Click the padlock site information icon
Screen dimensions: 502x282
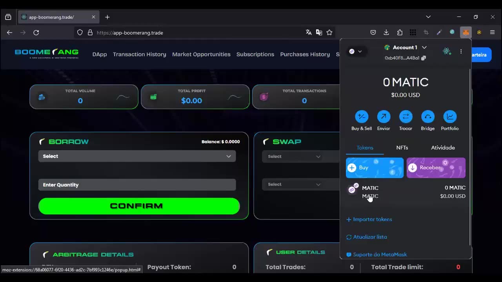[x=90, y=33]
